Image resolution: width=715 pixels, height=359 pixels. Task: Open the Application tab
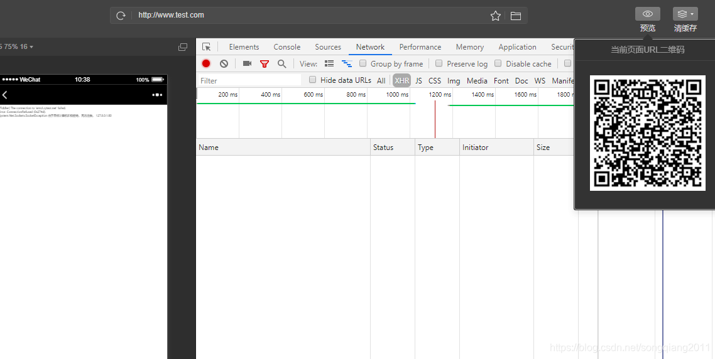(517, 47)
